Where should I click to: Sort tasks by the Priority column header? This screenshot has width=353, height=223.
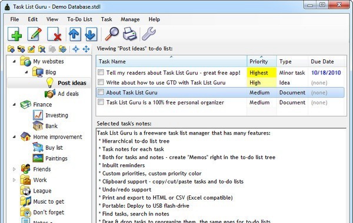tap(262, 61)
